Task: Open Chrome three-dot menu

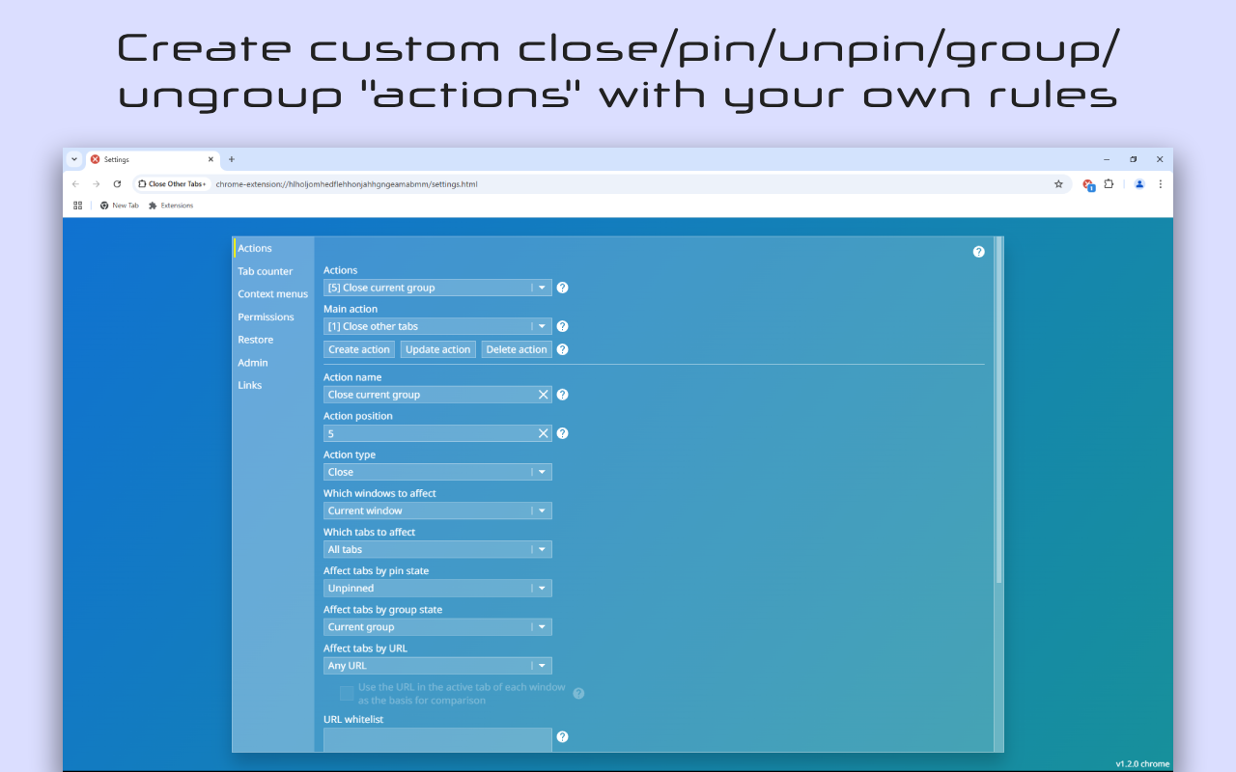Action: click(1160, 183)
